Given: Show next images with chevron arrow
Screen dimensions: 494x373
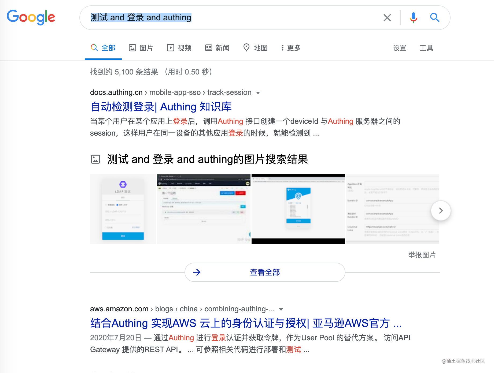Looking at the screenshot, I should pos(441,211).
